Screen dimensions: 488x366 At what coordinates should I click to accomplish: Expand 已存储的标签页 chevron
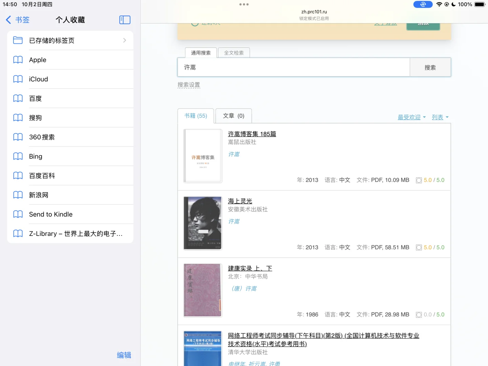tap(124, 40)
